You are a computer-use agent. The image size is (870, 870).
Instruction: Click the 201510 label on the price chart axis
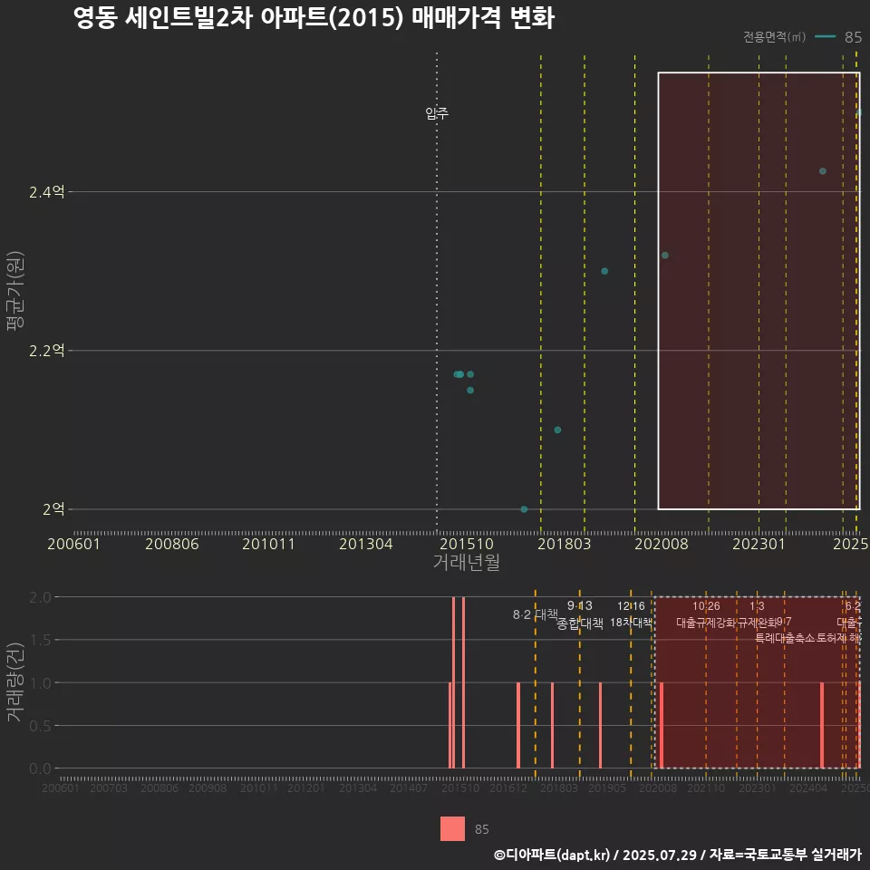[x=467, y=544]
